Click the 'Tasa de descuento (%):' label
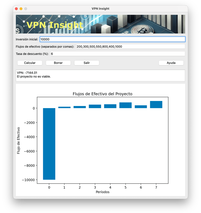Viewport: 201px width, 213px height. point(32,54)
